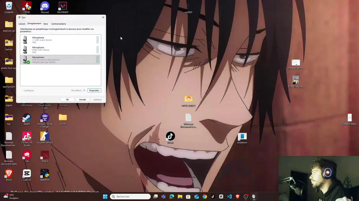Select the toji folder
The image size is (359, 201).
pos(9,119)
